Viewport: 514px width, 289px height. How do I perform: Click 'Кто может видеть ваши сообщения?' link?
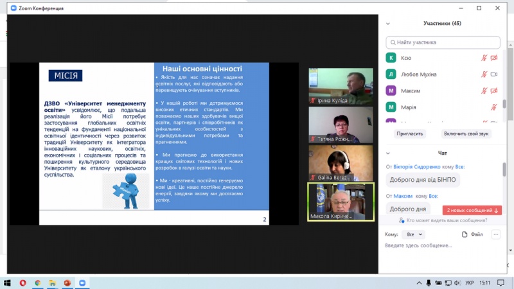[x=443, y=220]
